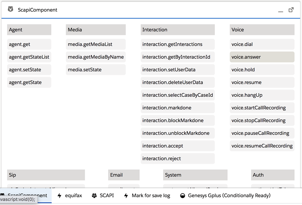Minimize the ScapiComponent utility panel
302x205 pixels.
[x=281, y=10]
